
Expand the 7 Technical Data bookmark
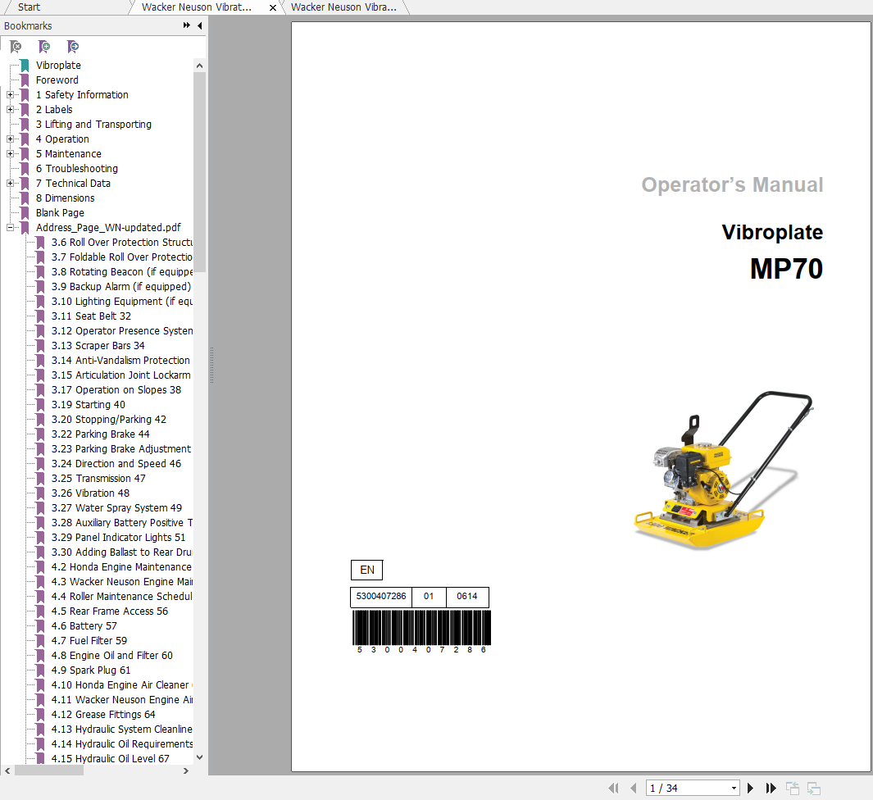[x=10, y=183]
